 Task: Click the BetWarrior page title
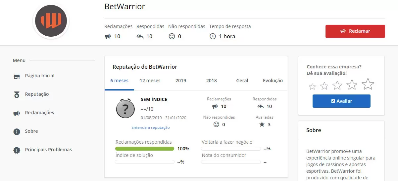click(125, 6)
